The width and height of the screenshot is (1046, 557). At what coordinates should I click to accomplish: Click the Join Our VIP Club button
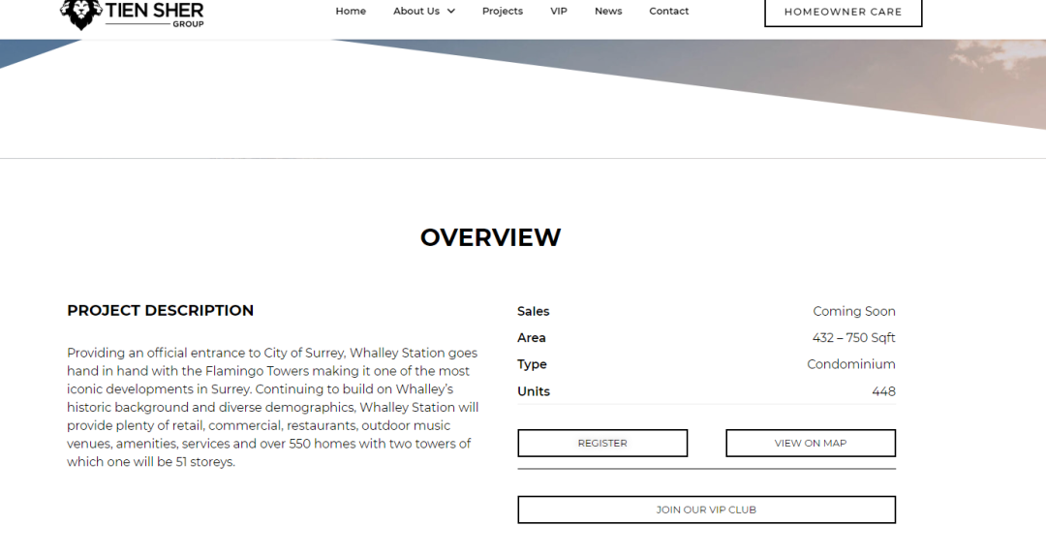(706, 510)
